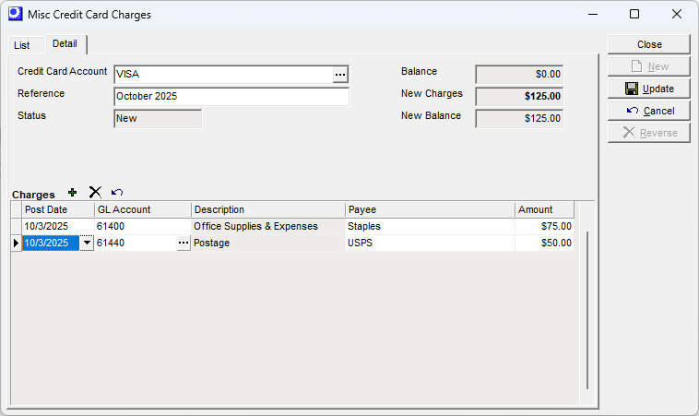Add a new charge with the green plus icon
This screenshot has width=699, height=416.
click(72, 192)
